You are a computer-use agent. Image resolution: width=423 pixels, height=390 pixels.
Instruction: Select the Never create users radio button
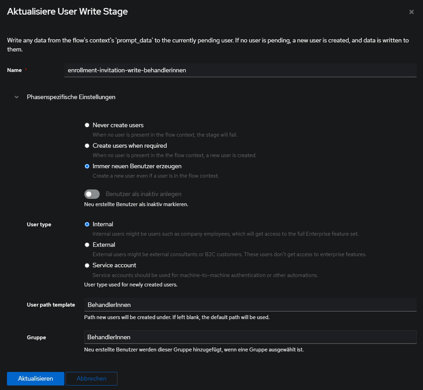tap(87, 125)
